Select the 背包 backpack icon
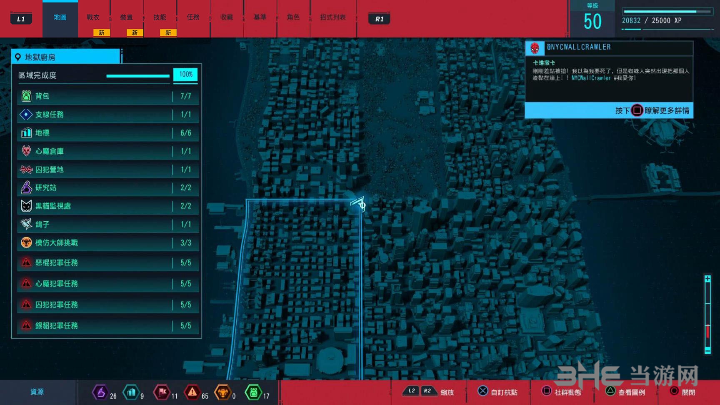720x405 pixels. coord(26,96)
